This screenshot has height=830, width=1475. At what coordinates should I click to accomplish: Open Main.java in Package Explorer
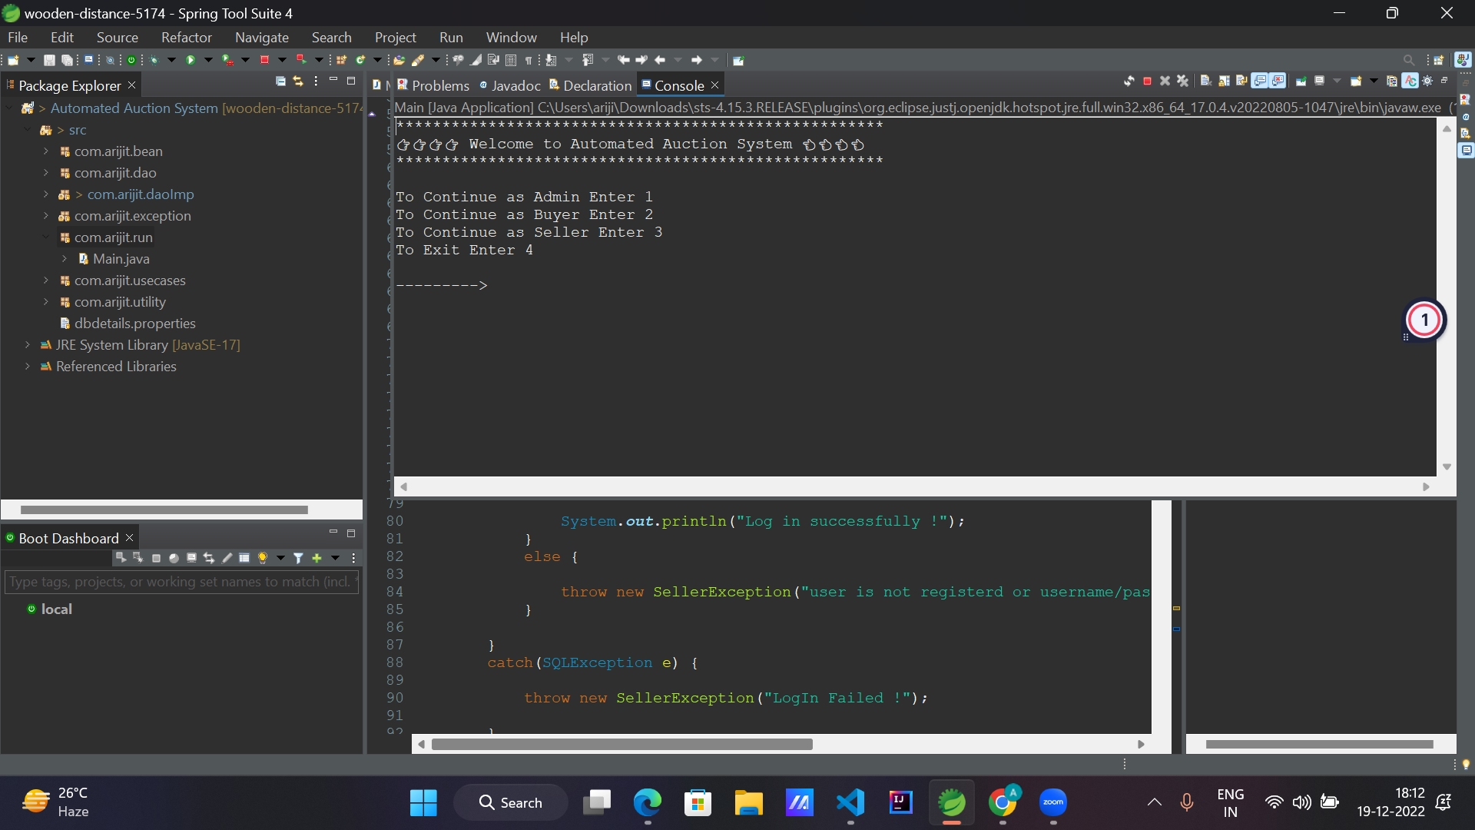[x=121, y=259]
